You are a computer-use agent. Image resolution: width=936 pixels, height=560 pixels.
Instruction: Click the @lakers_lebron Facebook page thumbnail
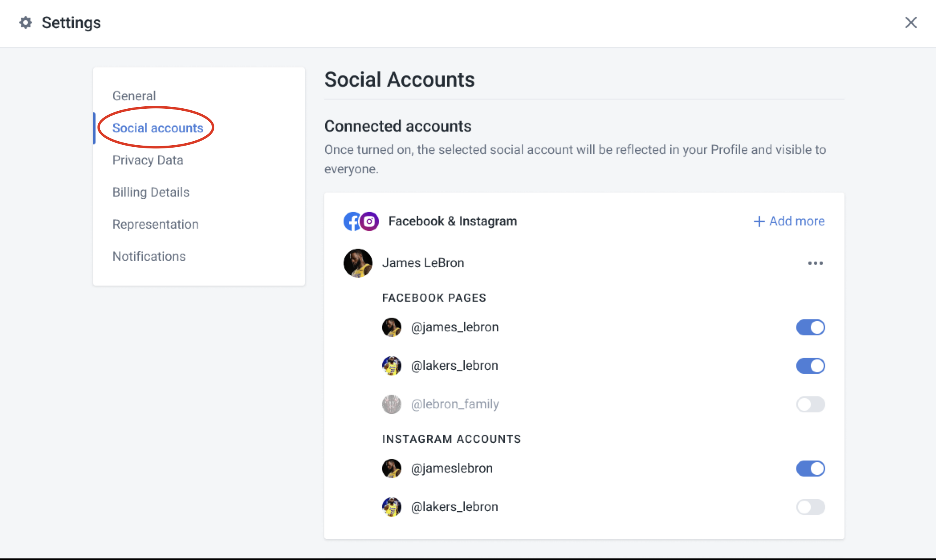click(x=391, y=365)
